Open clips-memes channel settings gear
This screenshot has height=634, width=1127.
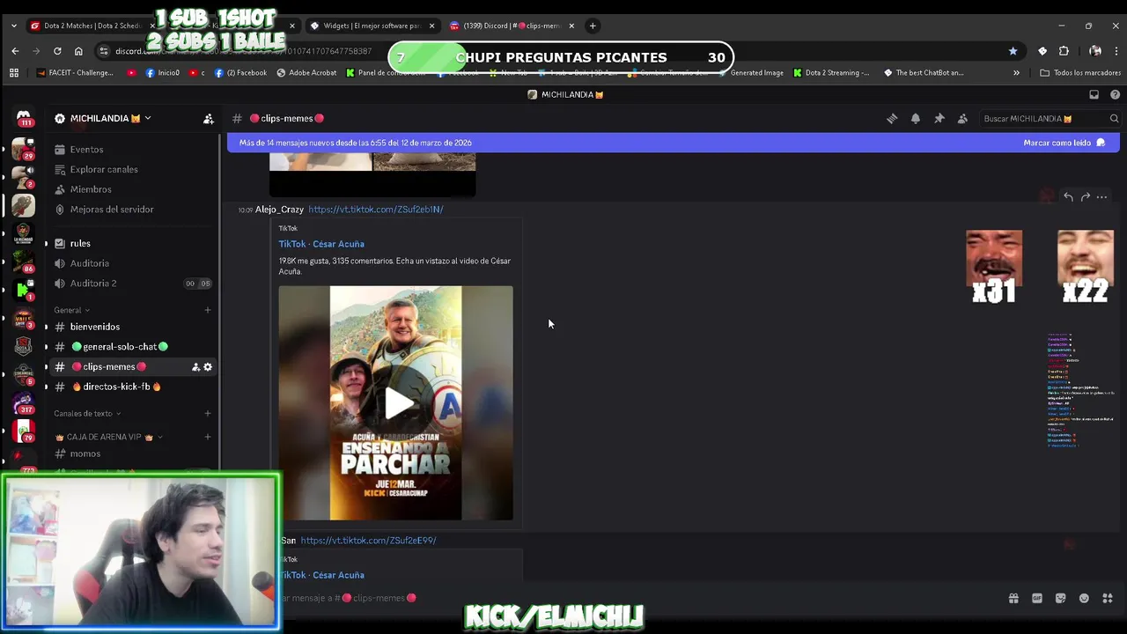[x=208, y=366]
